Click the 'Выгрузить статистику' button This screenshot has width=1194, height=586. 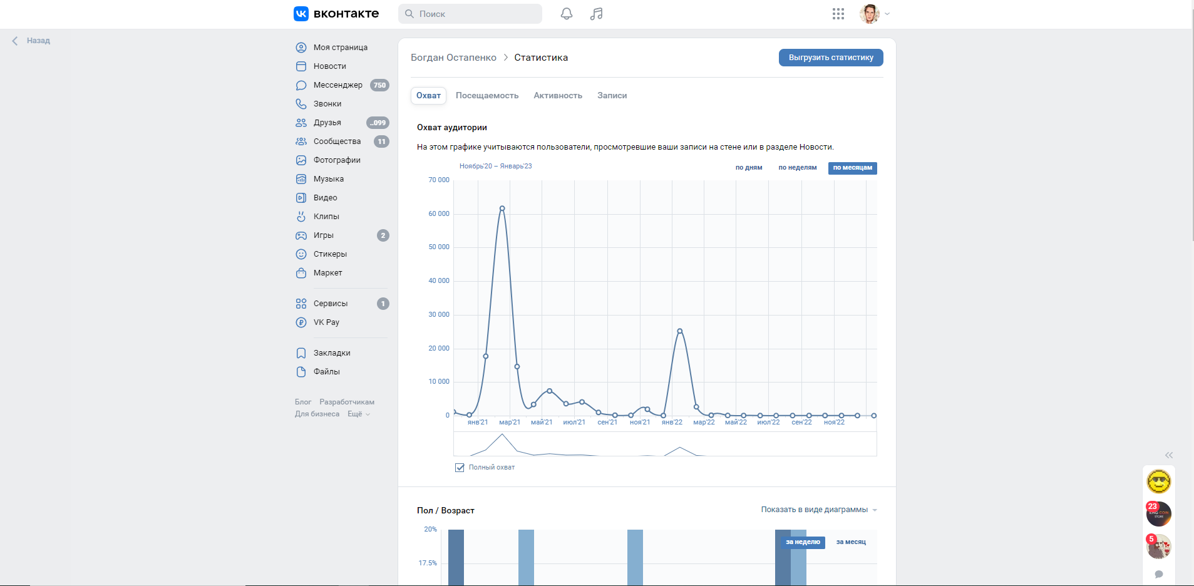point(830,58)
